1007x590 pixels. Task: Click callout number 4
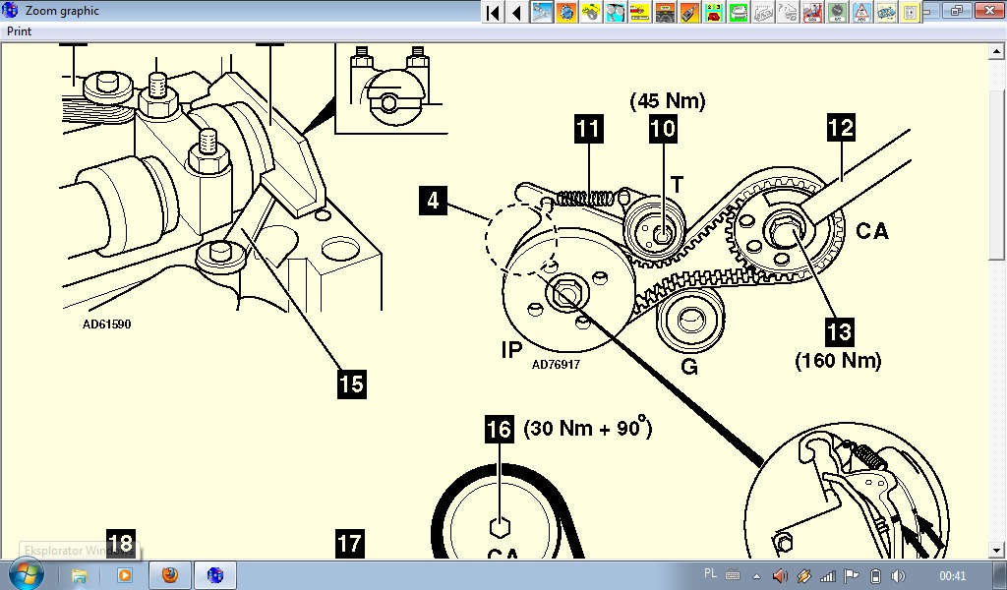[x=433, y=201]
